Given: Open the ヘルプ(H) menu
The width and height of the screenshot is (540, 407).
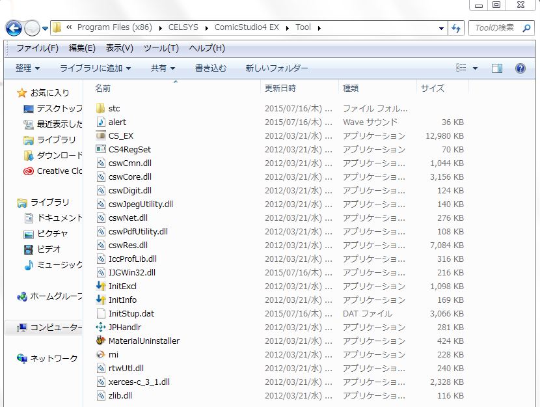Looking at the screenshot, I should click(x=207, y=48).
